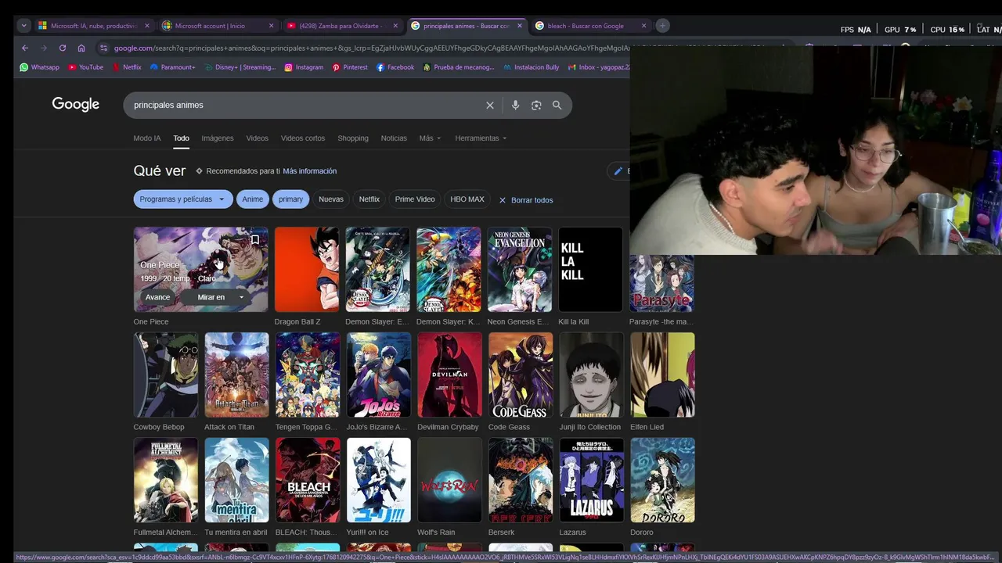The height and width of the screenshot is (563, 1002).
Task: Open the Paramount+ bookmark
Action: [172, 67]
